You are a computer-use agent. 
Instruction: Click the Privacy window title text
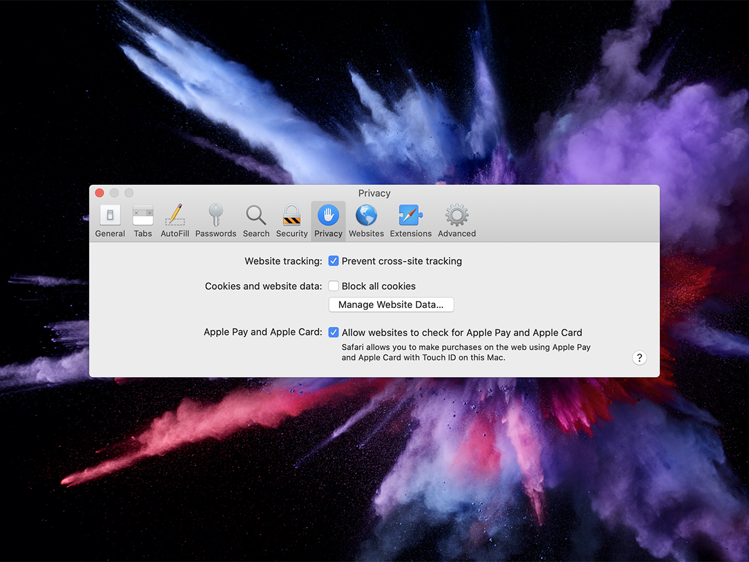pyautogui.click(x=374, y=194)
